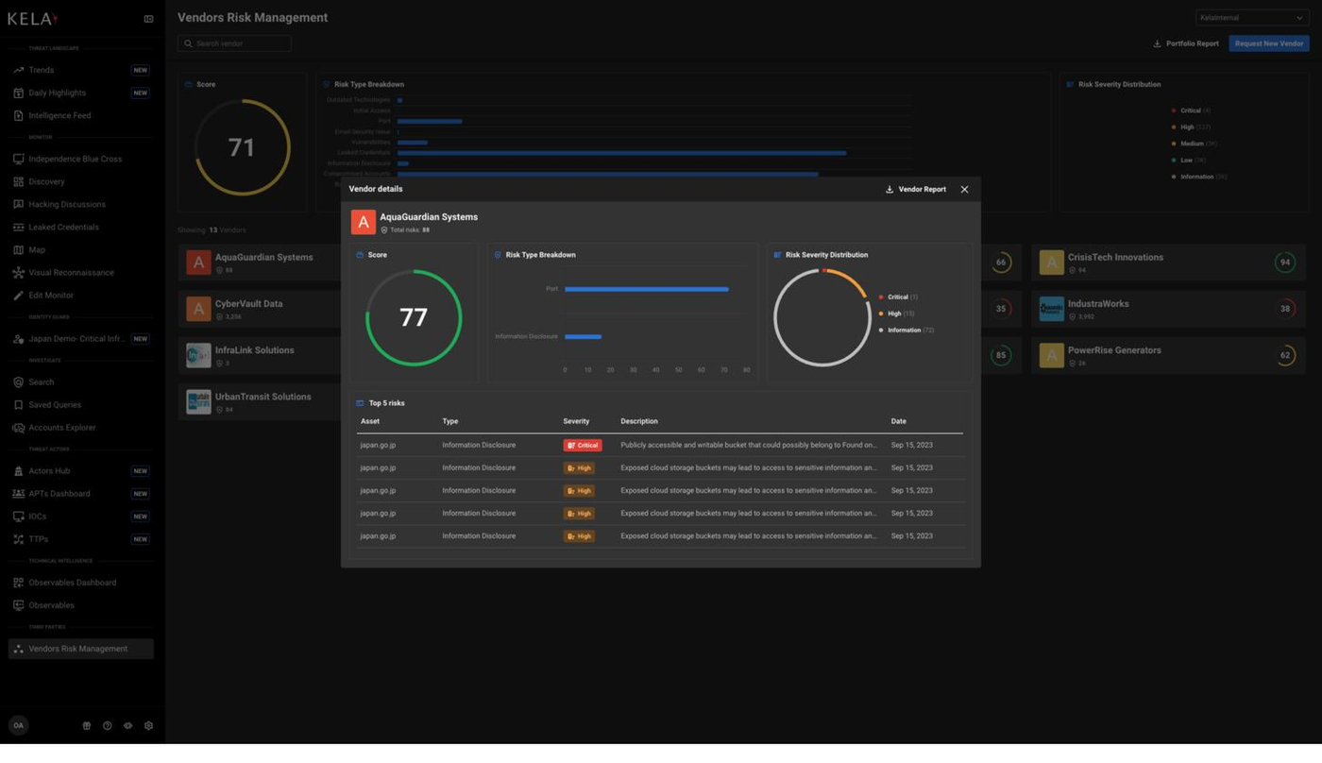The height and width of the screenshot is (763, 1322).
Task: Click the KELA logo
Action: click(32, 19)
